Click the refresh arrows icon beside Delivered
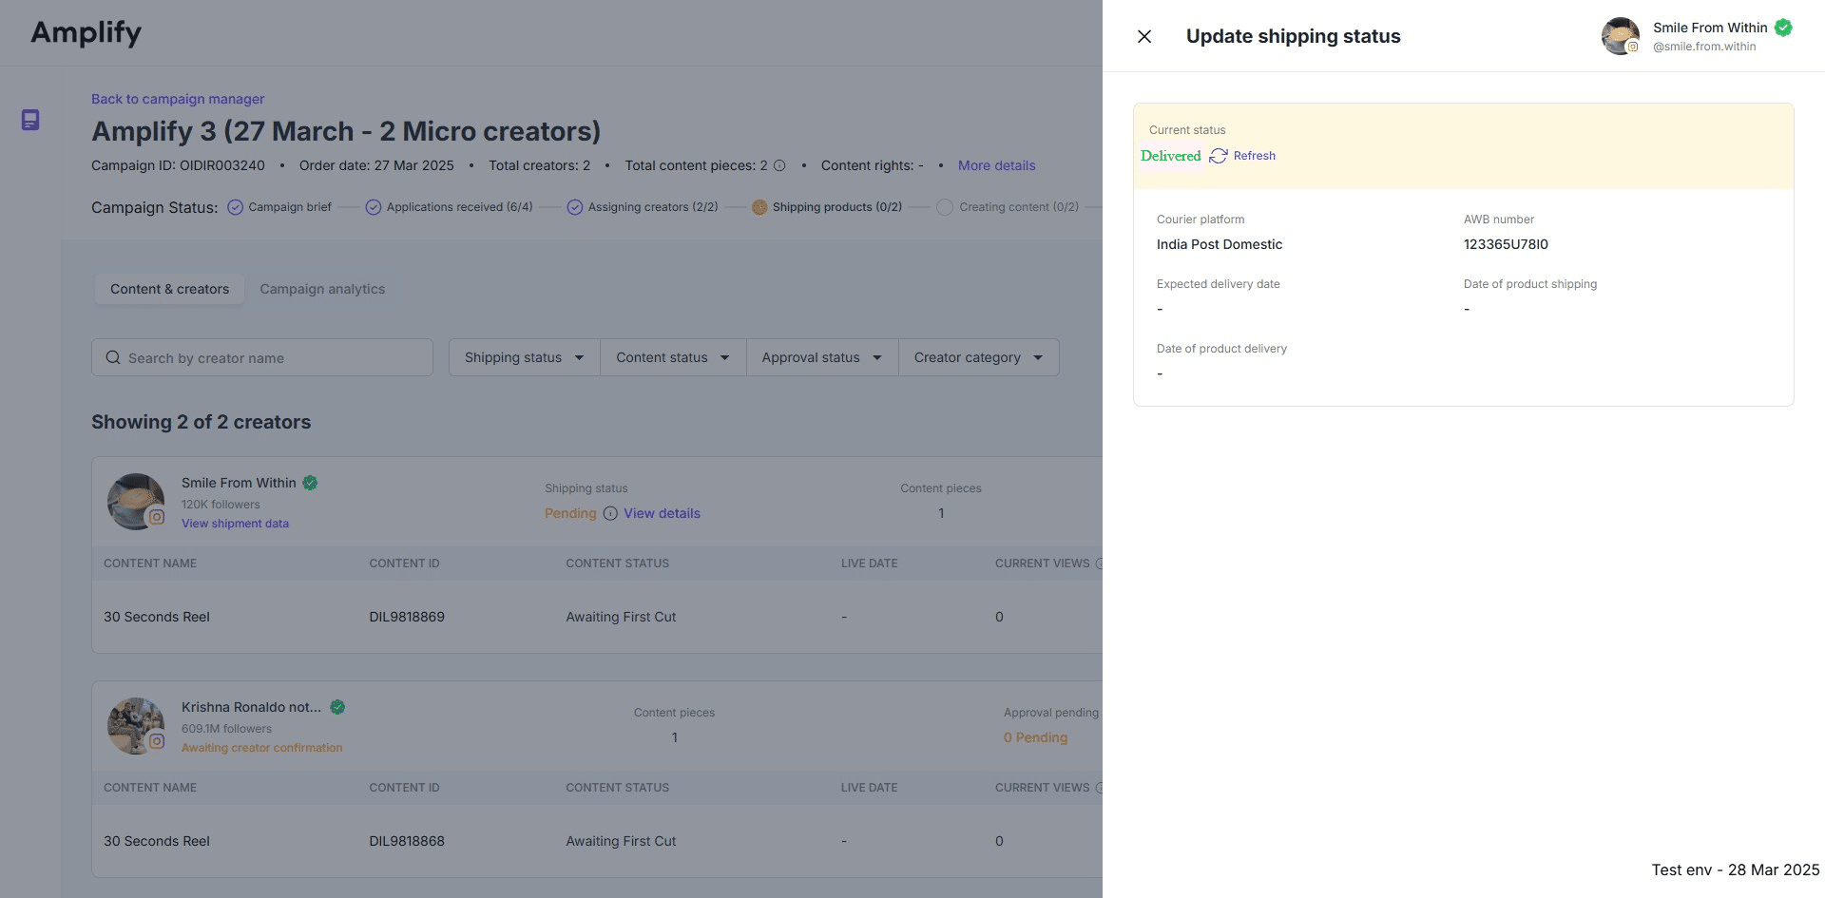Image resolution: width=1825 pixels, height=898 pixels. (x=1218, y=156)
